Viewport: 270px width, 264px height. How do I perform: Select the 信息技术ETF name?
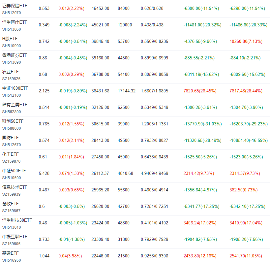click(x=15, y=187)
